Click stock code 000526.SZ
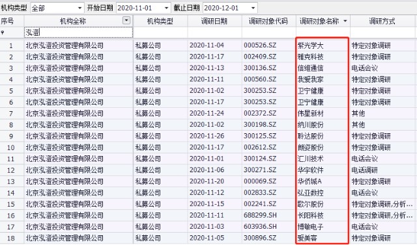The height and width of the screenshot is (245, 417). click(260, 45)
